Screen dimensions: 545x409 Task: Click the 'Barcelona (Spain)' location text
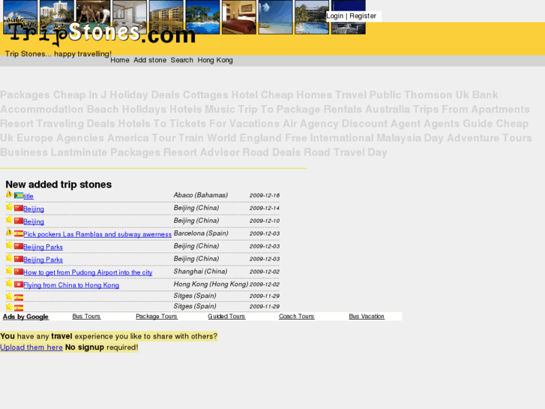pyautogui.click(x=201, y=233)
